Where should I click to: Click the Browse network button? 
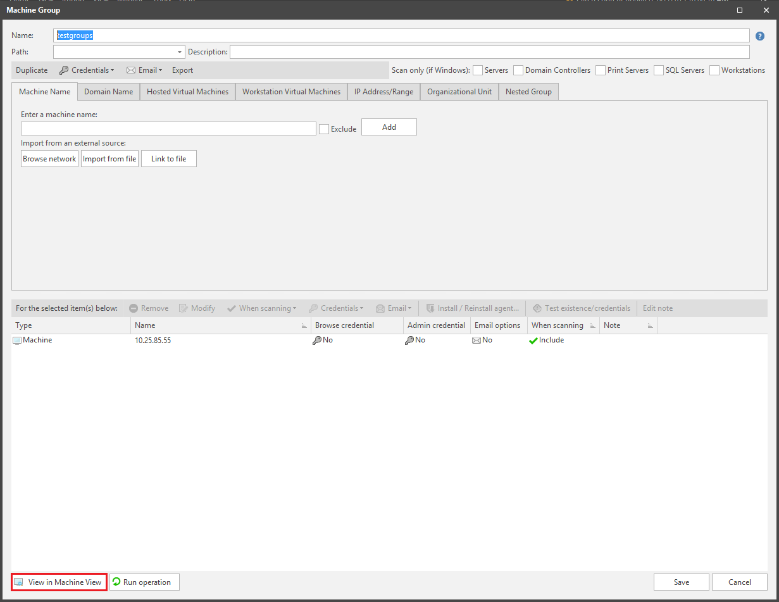[x=49, y=158]
